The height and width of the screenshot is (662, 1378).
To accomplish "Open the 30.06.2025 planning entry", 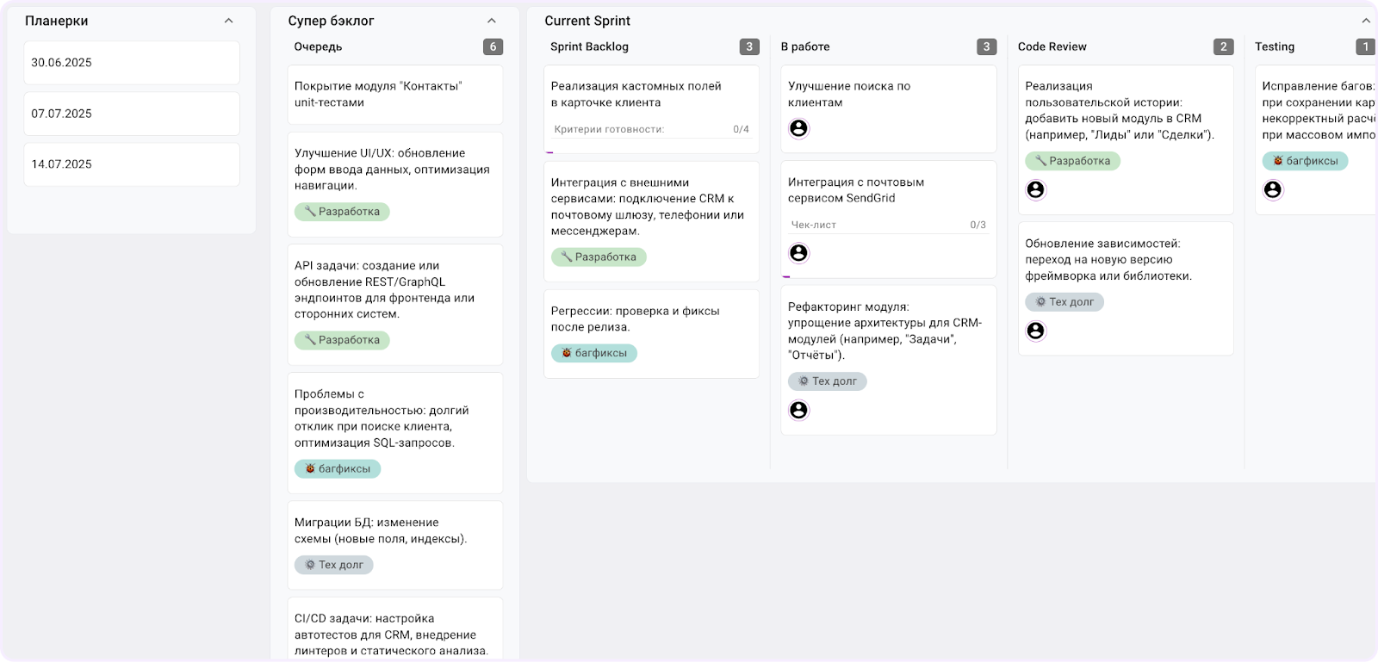I will [132, 63].
